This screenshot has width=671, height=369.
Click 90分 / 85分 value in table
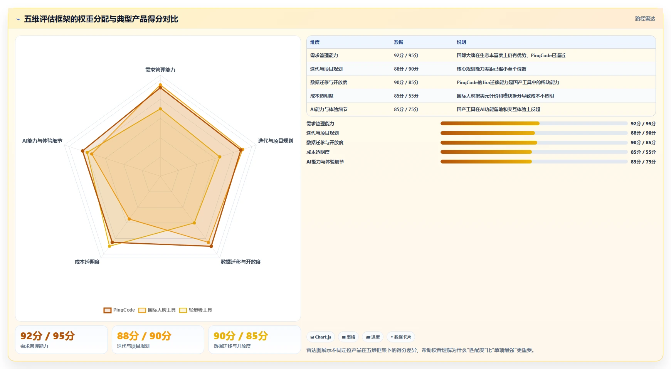tap(406, 83)
